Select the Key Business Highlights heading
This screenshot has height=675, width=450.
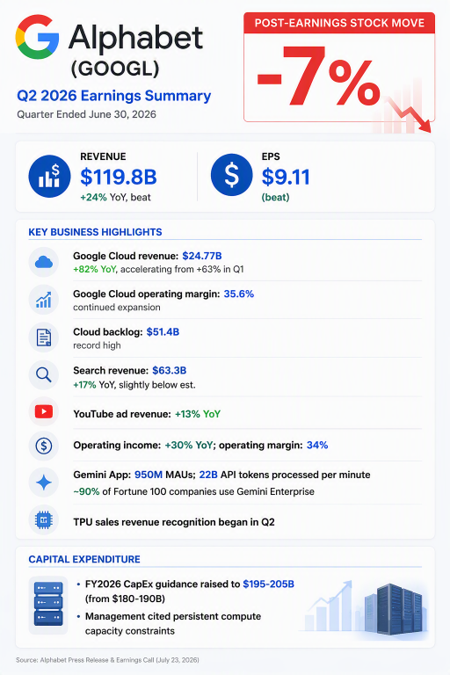click(95, 232)
